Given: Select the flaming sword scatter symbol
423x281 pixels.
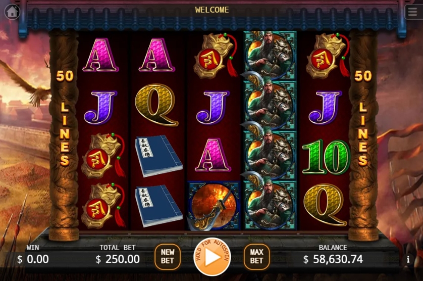Looking at the screenshot, I should tap(214, 206).
